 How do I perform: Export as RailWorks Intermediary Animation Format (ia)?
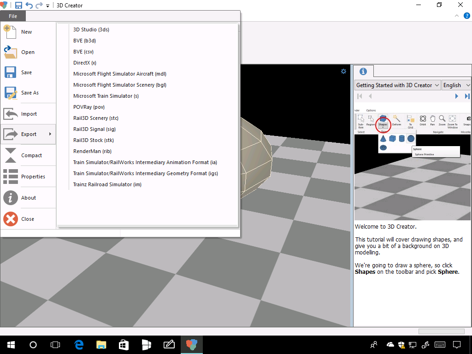(x=145, y=162)
